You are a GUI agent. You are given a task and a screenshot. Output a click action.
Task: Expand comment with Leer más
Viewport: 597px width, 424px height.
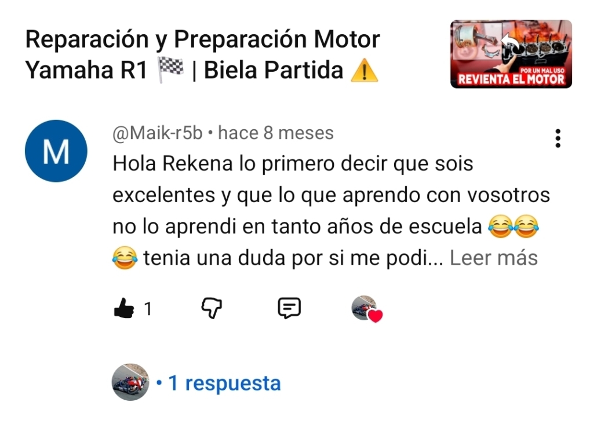(x=494, y=258)
